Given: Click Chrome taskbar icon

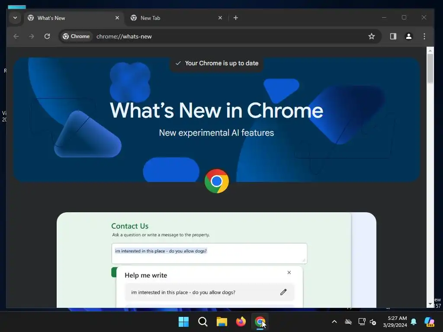Looking at the screenshot, I should tap(260, 322).
